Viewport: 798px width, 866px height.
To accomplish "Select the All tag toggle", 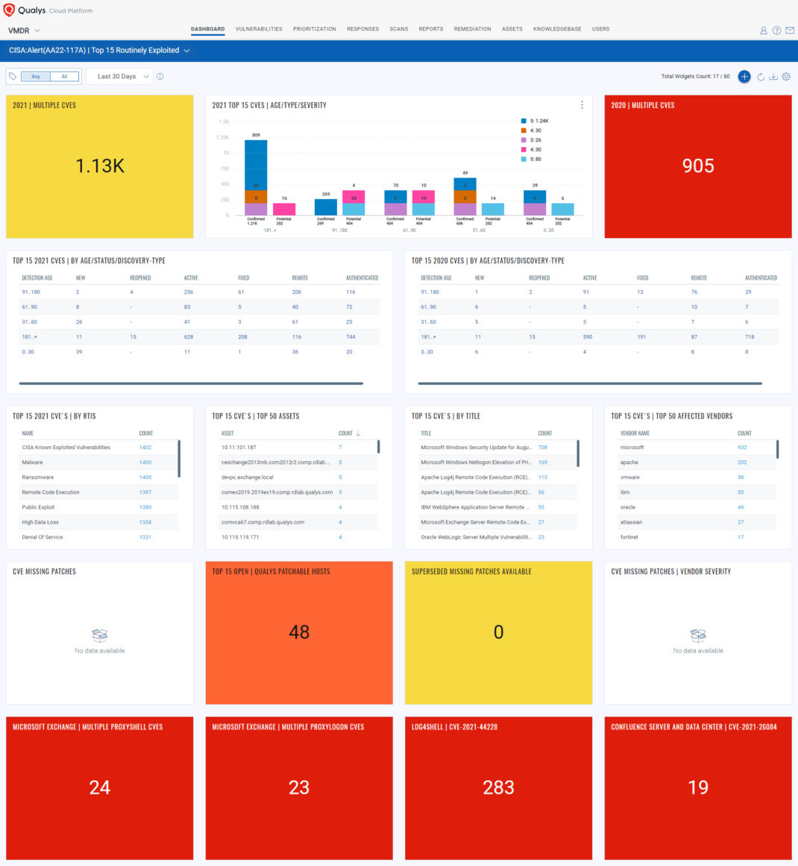I will [x=65, y=77].
